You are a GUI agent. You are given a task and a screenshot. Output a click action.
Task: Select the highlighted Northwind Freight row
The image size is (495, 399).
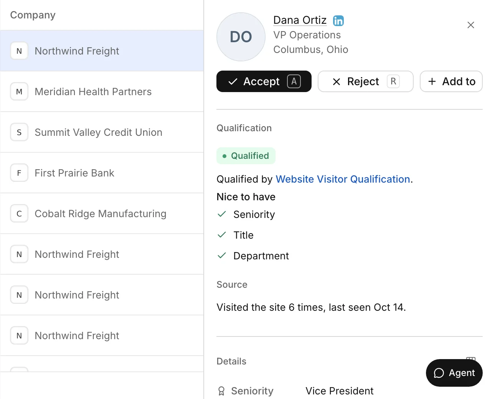point(102,51)
